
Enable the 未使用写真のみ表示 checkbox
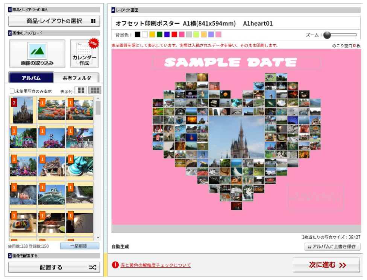12,91
